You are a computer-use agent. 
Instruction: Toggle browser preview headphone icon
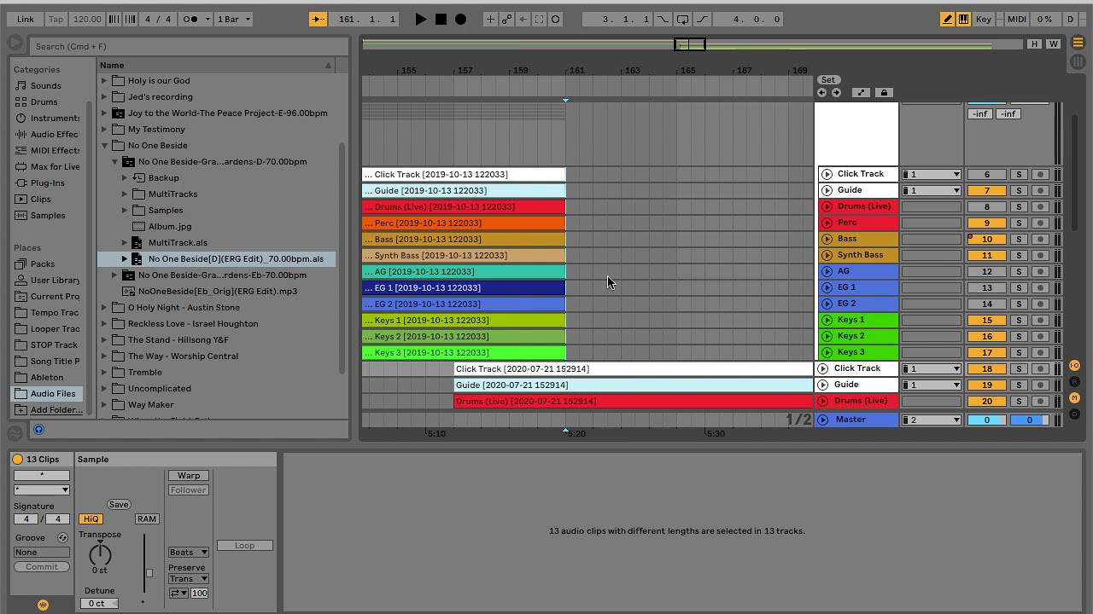tap(38, 430)
